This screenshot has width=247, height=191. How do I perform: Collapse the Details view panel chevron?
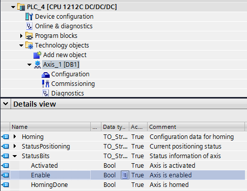6,104
